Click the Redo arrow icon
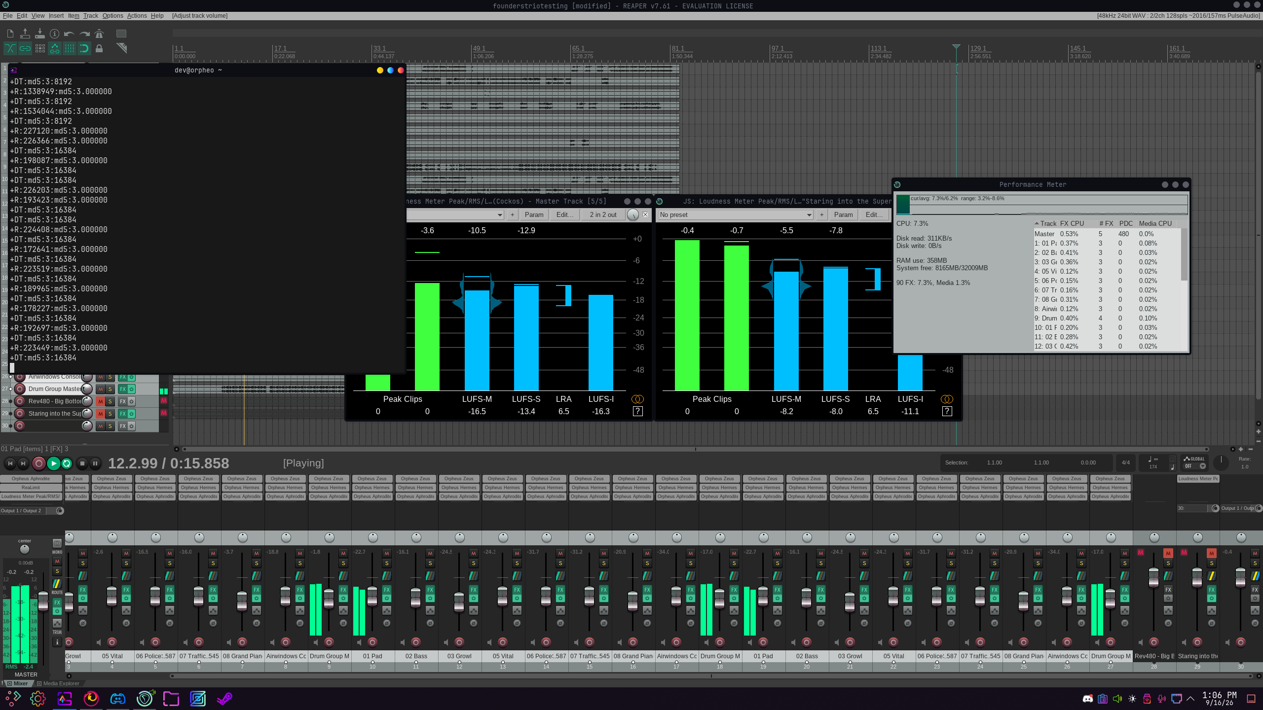Viewport: 1263px width, 710px height. [84, 34]
